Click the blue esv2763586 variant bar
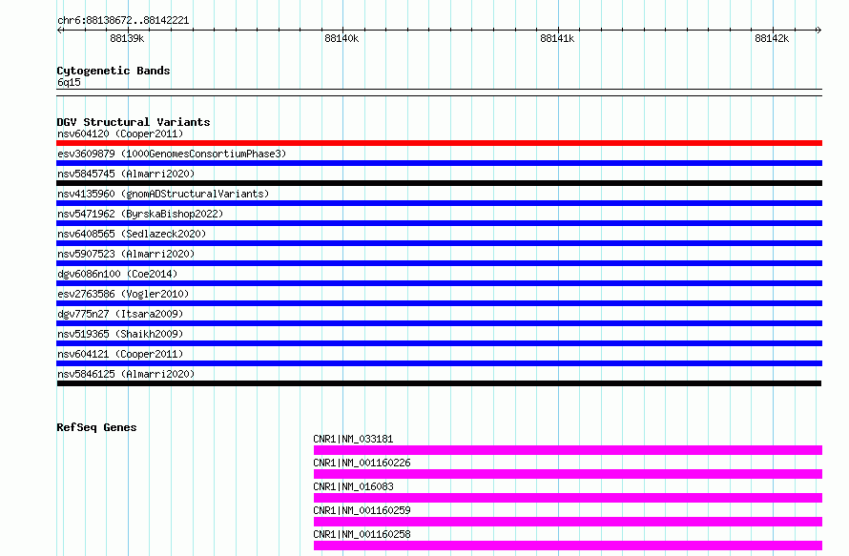The height and width of the screenshot is (556, 849). tap(439, 303)
